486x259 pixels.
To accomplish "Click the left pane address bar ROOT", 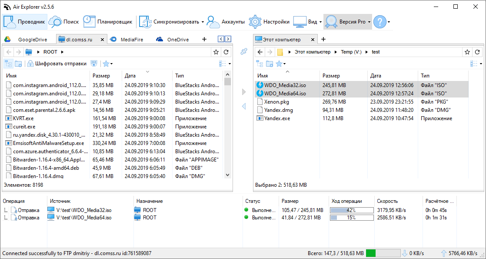I will (50, 52).
